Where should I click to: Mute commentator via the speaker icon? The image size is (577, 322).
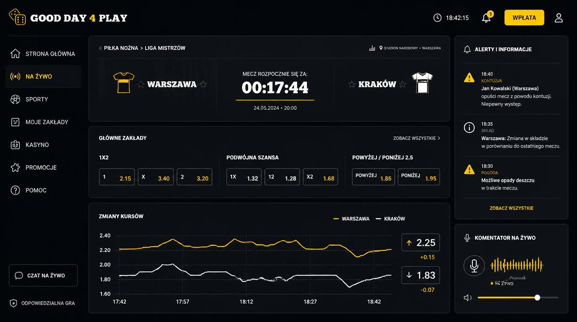[x=468, y=298]
